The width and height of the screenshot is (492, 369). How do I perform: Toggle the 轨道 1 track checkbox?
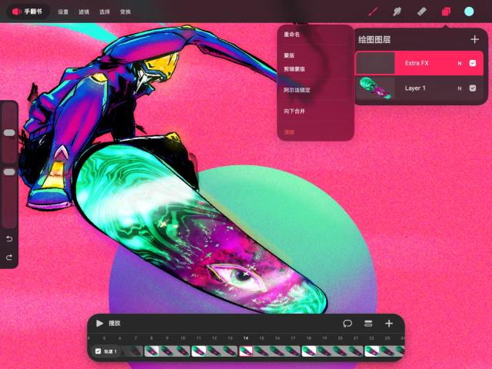tap(98, 351)
